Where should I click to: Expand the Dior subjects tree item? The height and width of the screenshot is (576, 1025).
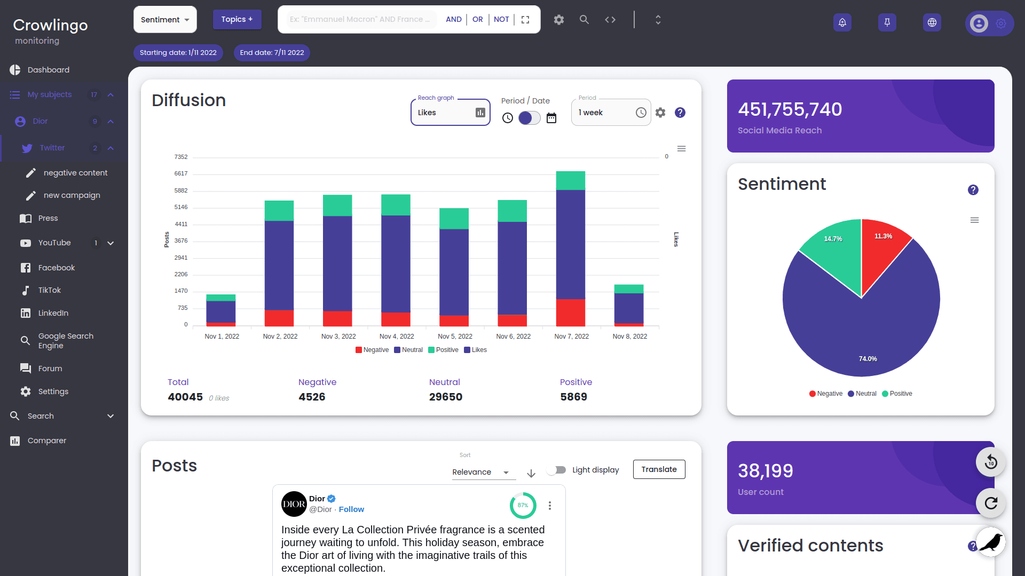pos(111,121)
